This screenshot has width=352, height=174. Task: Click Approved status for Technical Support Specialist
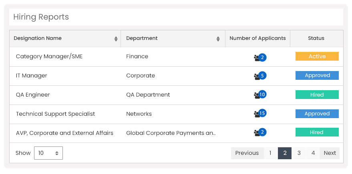[317, 114]
